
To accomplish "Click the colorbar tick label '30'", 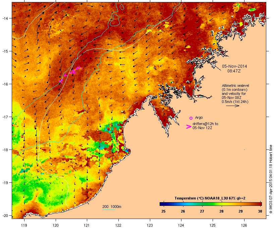I will point(260,211).
